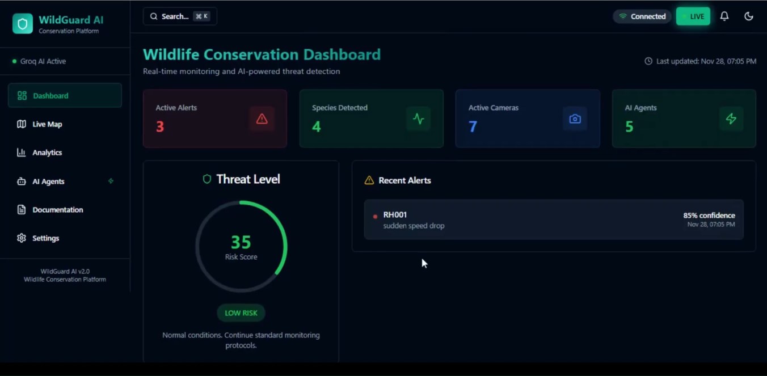The height and width of the screenshot is (376, 767).
Task: Toggle dark mode with the moon icon
Action: [749, 16]
